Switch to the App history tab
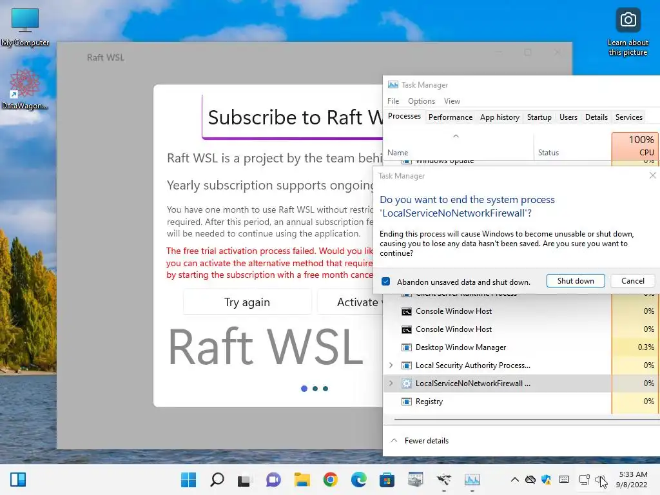The height and width of the screenshot is (495, 660). pyautogui.click(x=500, y=117)
